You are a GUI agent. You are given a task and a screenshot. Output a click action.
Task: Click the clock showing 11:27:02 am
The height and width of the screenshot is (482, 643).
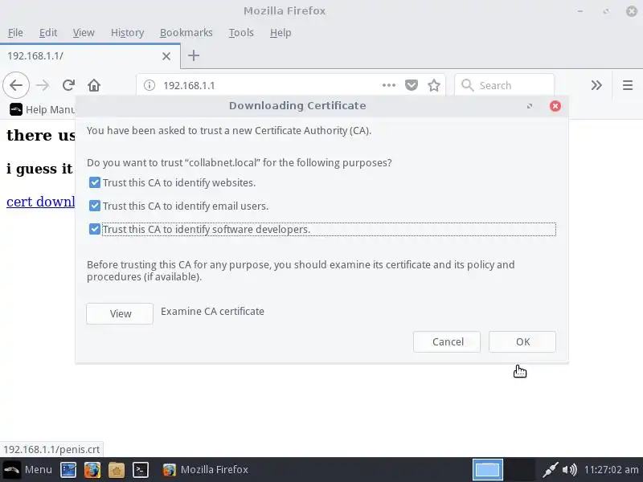point(612,470)
